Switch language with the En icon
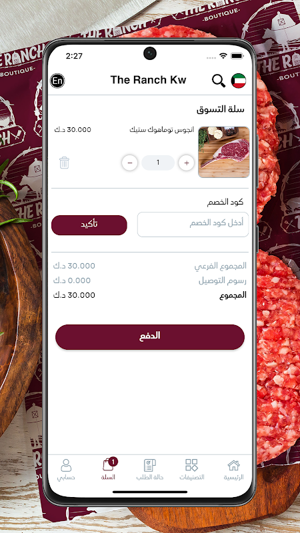 coord(57,81)
